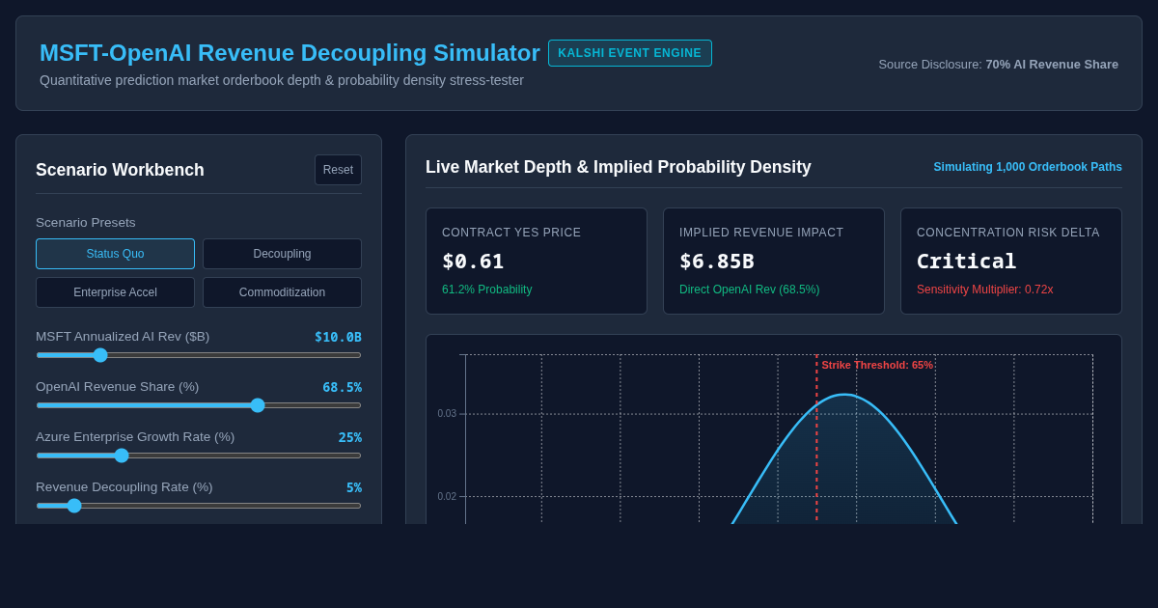
Task: Click the 0.02 y-axis label
Action: (x=447, y=497)
